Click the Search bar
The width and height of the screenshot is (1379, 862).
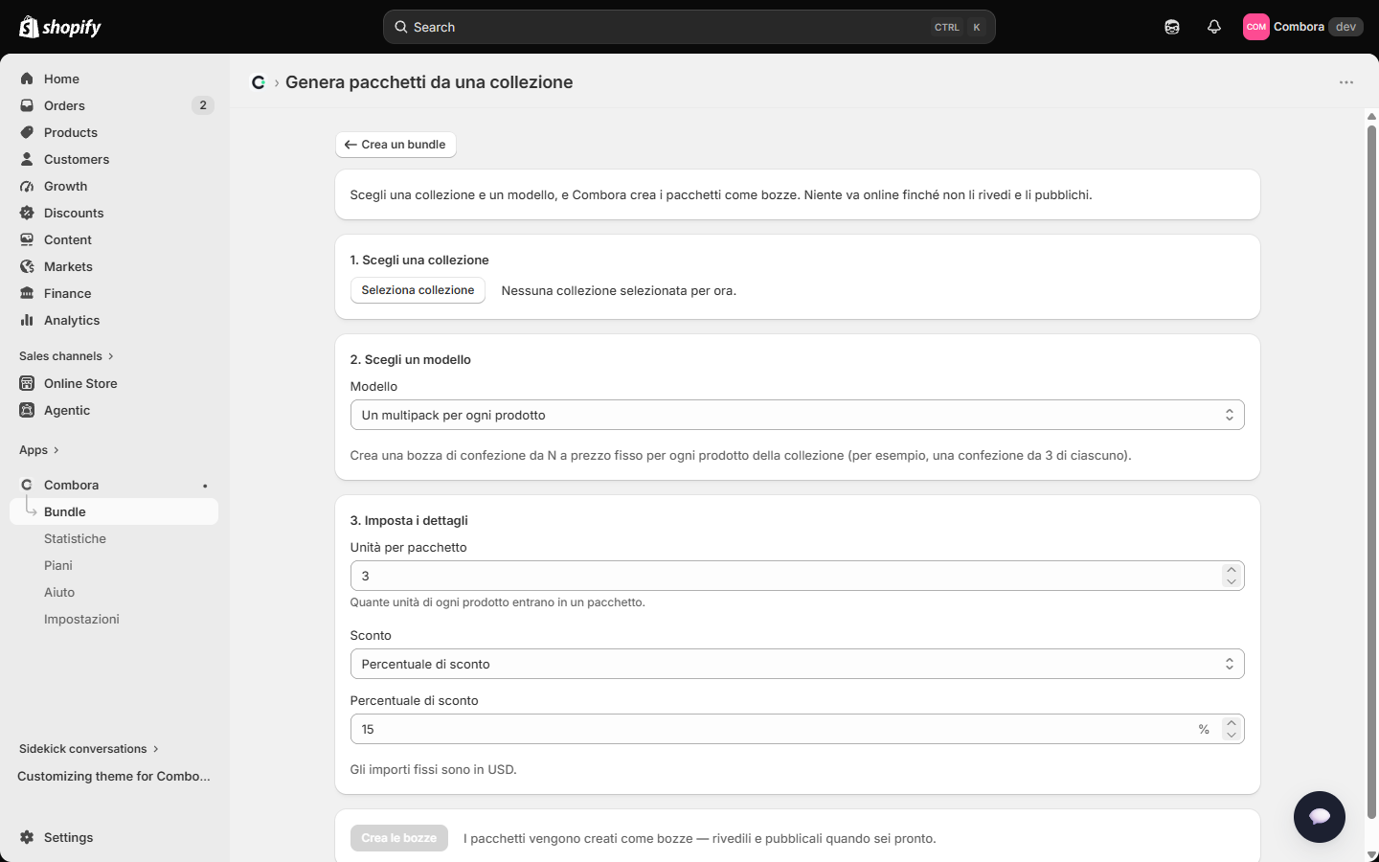click(x=689, y=27)
